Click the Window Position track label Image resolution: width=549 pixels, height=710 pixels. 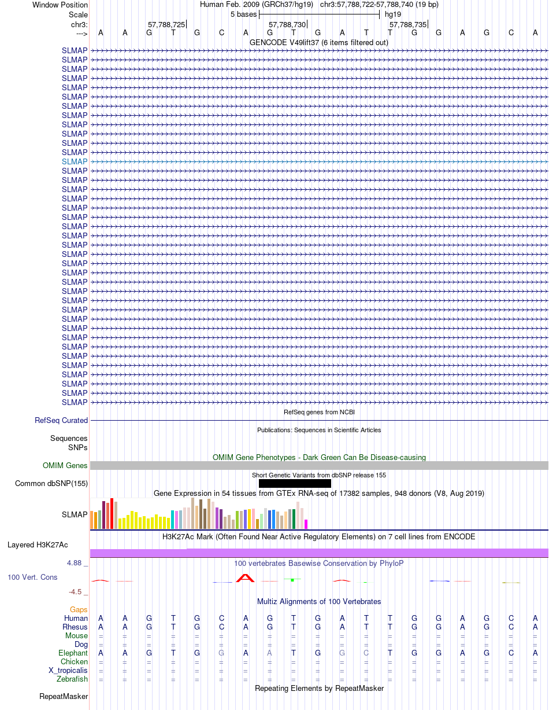tap(60, 5)
